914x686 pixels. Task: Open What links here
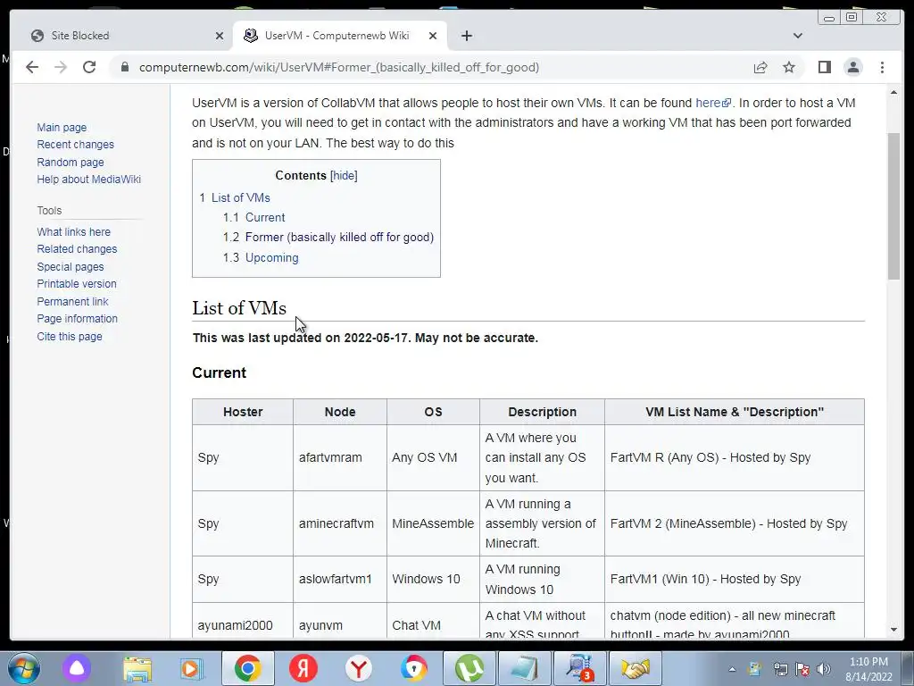click(73, 231)
